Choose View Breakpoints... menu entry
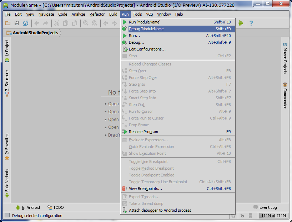 point(178,189)
